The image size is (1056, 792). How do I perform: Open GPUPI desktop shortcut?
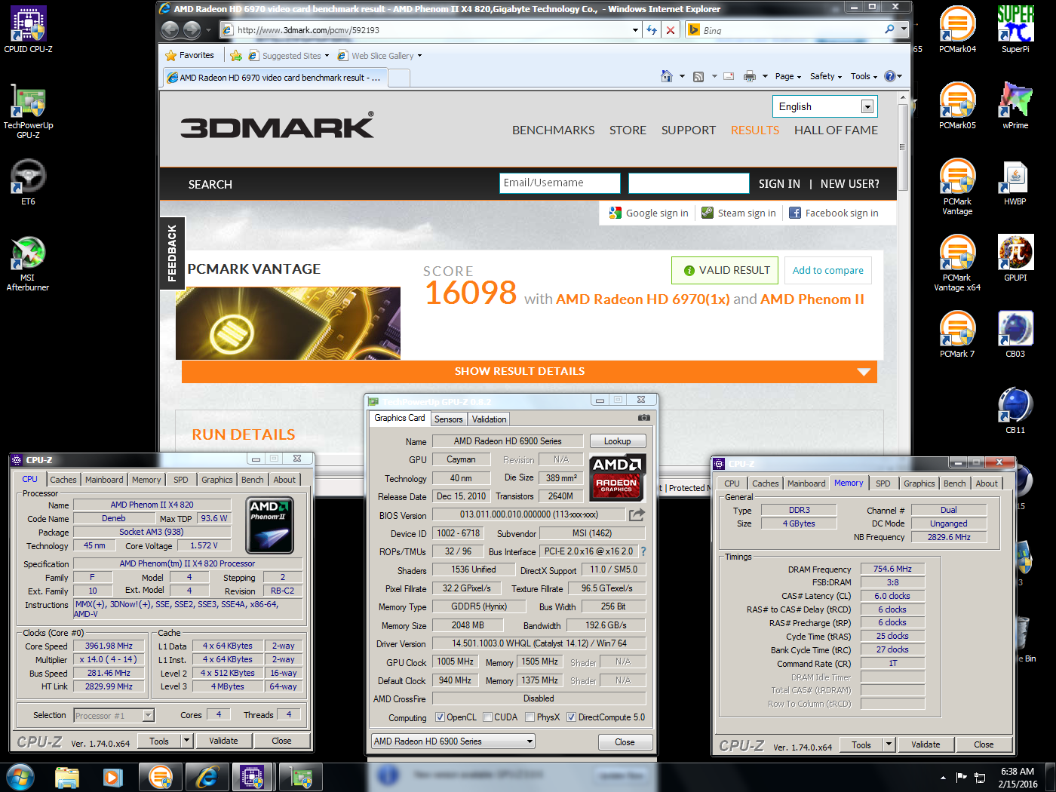[x=1015, y=258]
